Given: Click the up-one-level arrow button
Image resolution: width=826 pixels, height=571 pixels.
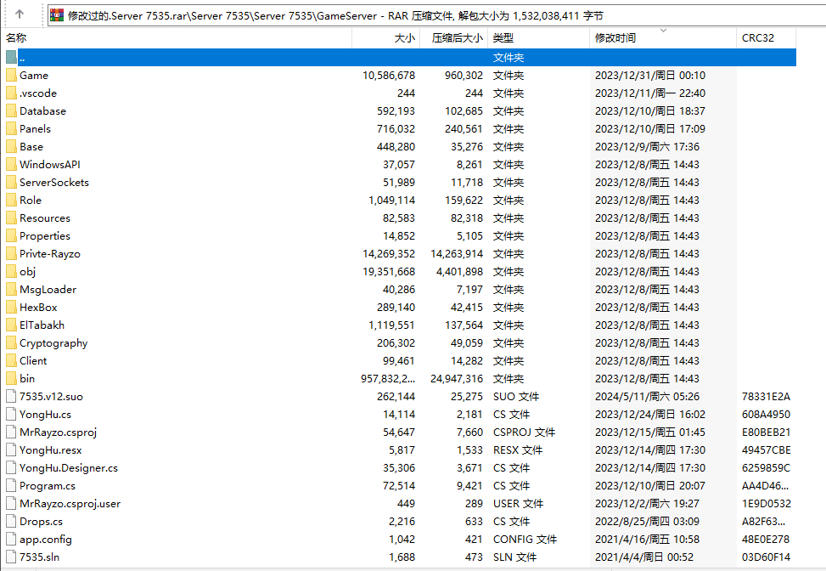Looking at the screenshot, I should 20,15.
